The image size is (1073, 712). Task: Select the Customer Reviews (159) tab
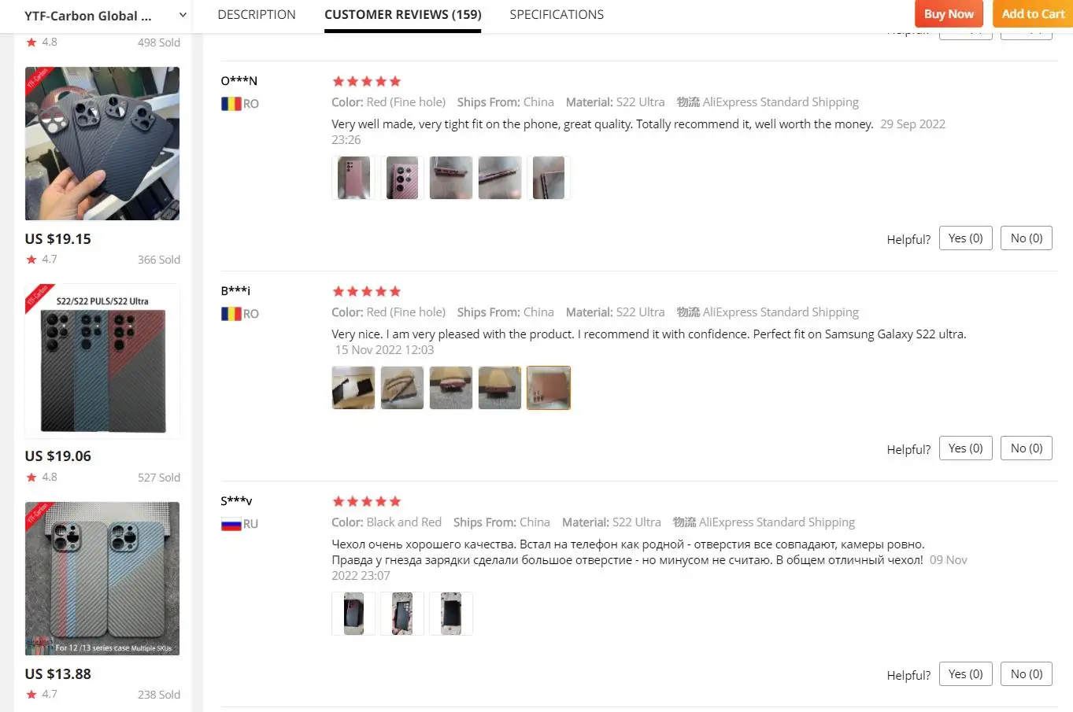(x=402, y=15)
